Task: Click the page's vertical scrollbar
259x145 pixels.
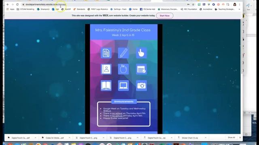Action: (x=242, y=46)
